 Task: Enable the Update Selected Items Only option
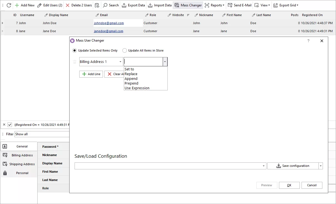click(x=74, y=50)
